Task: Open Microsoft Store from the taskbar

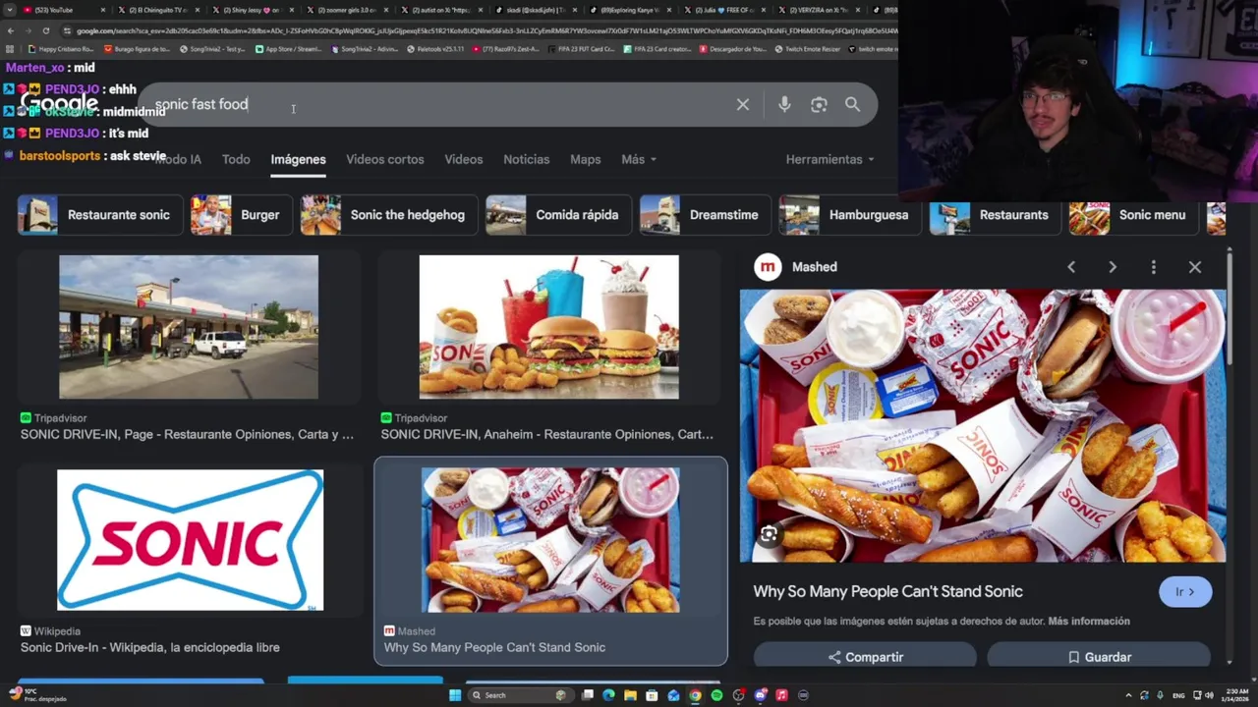Action: click(x=652, y=695)
